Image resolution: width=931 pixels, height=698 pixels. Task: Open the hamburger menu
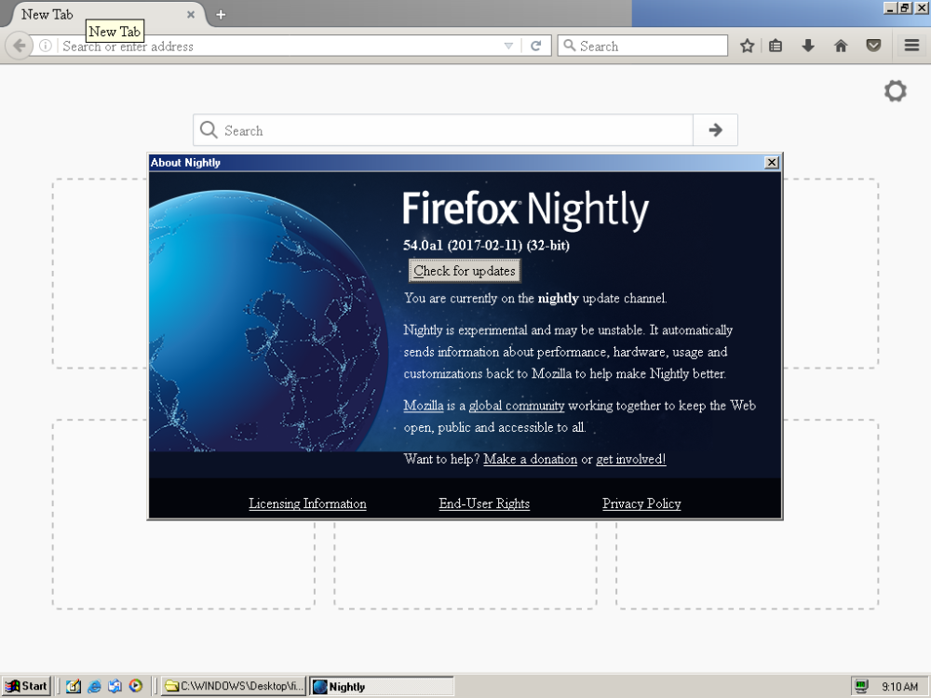pos(911,46)
